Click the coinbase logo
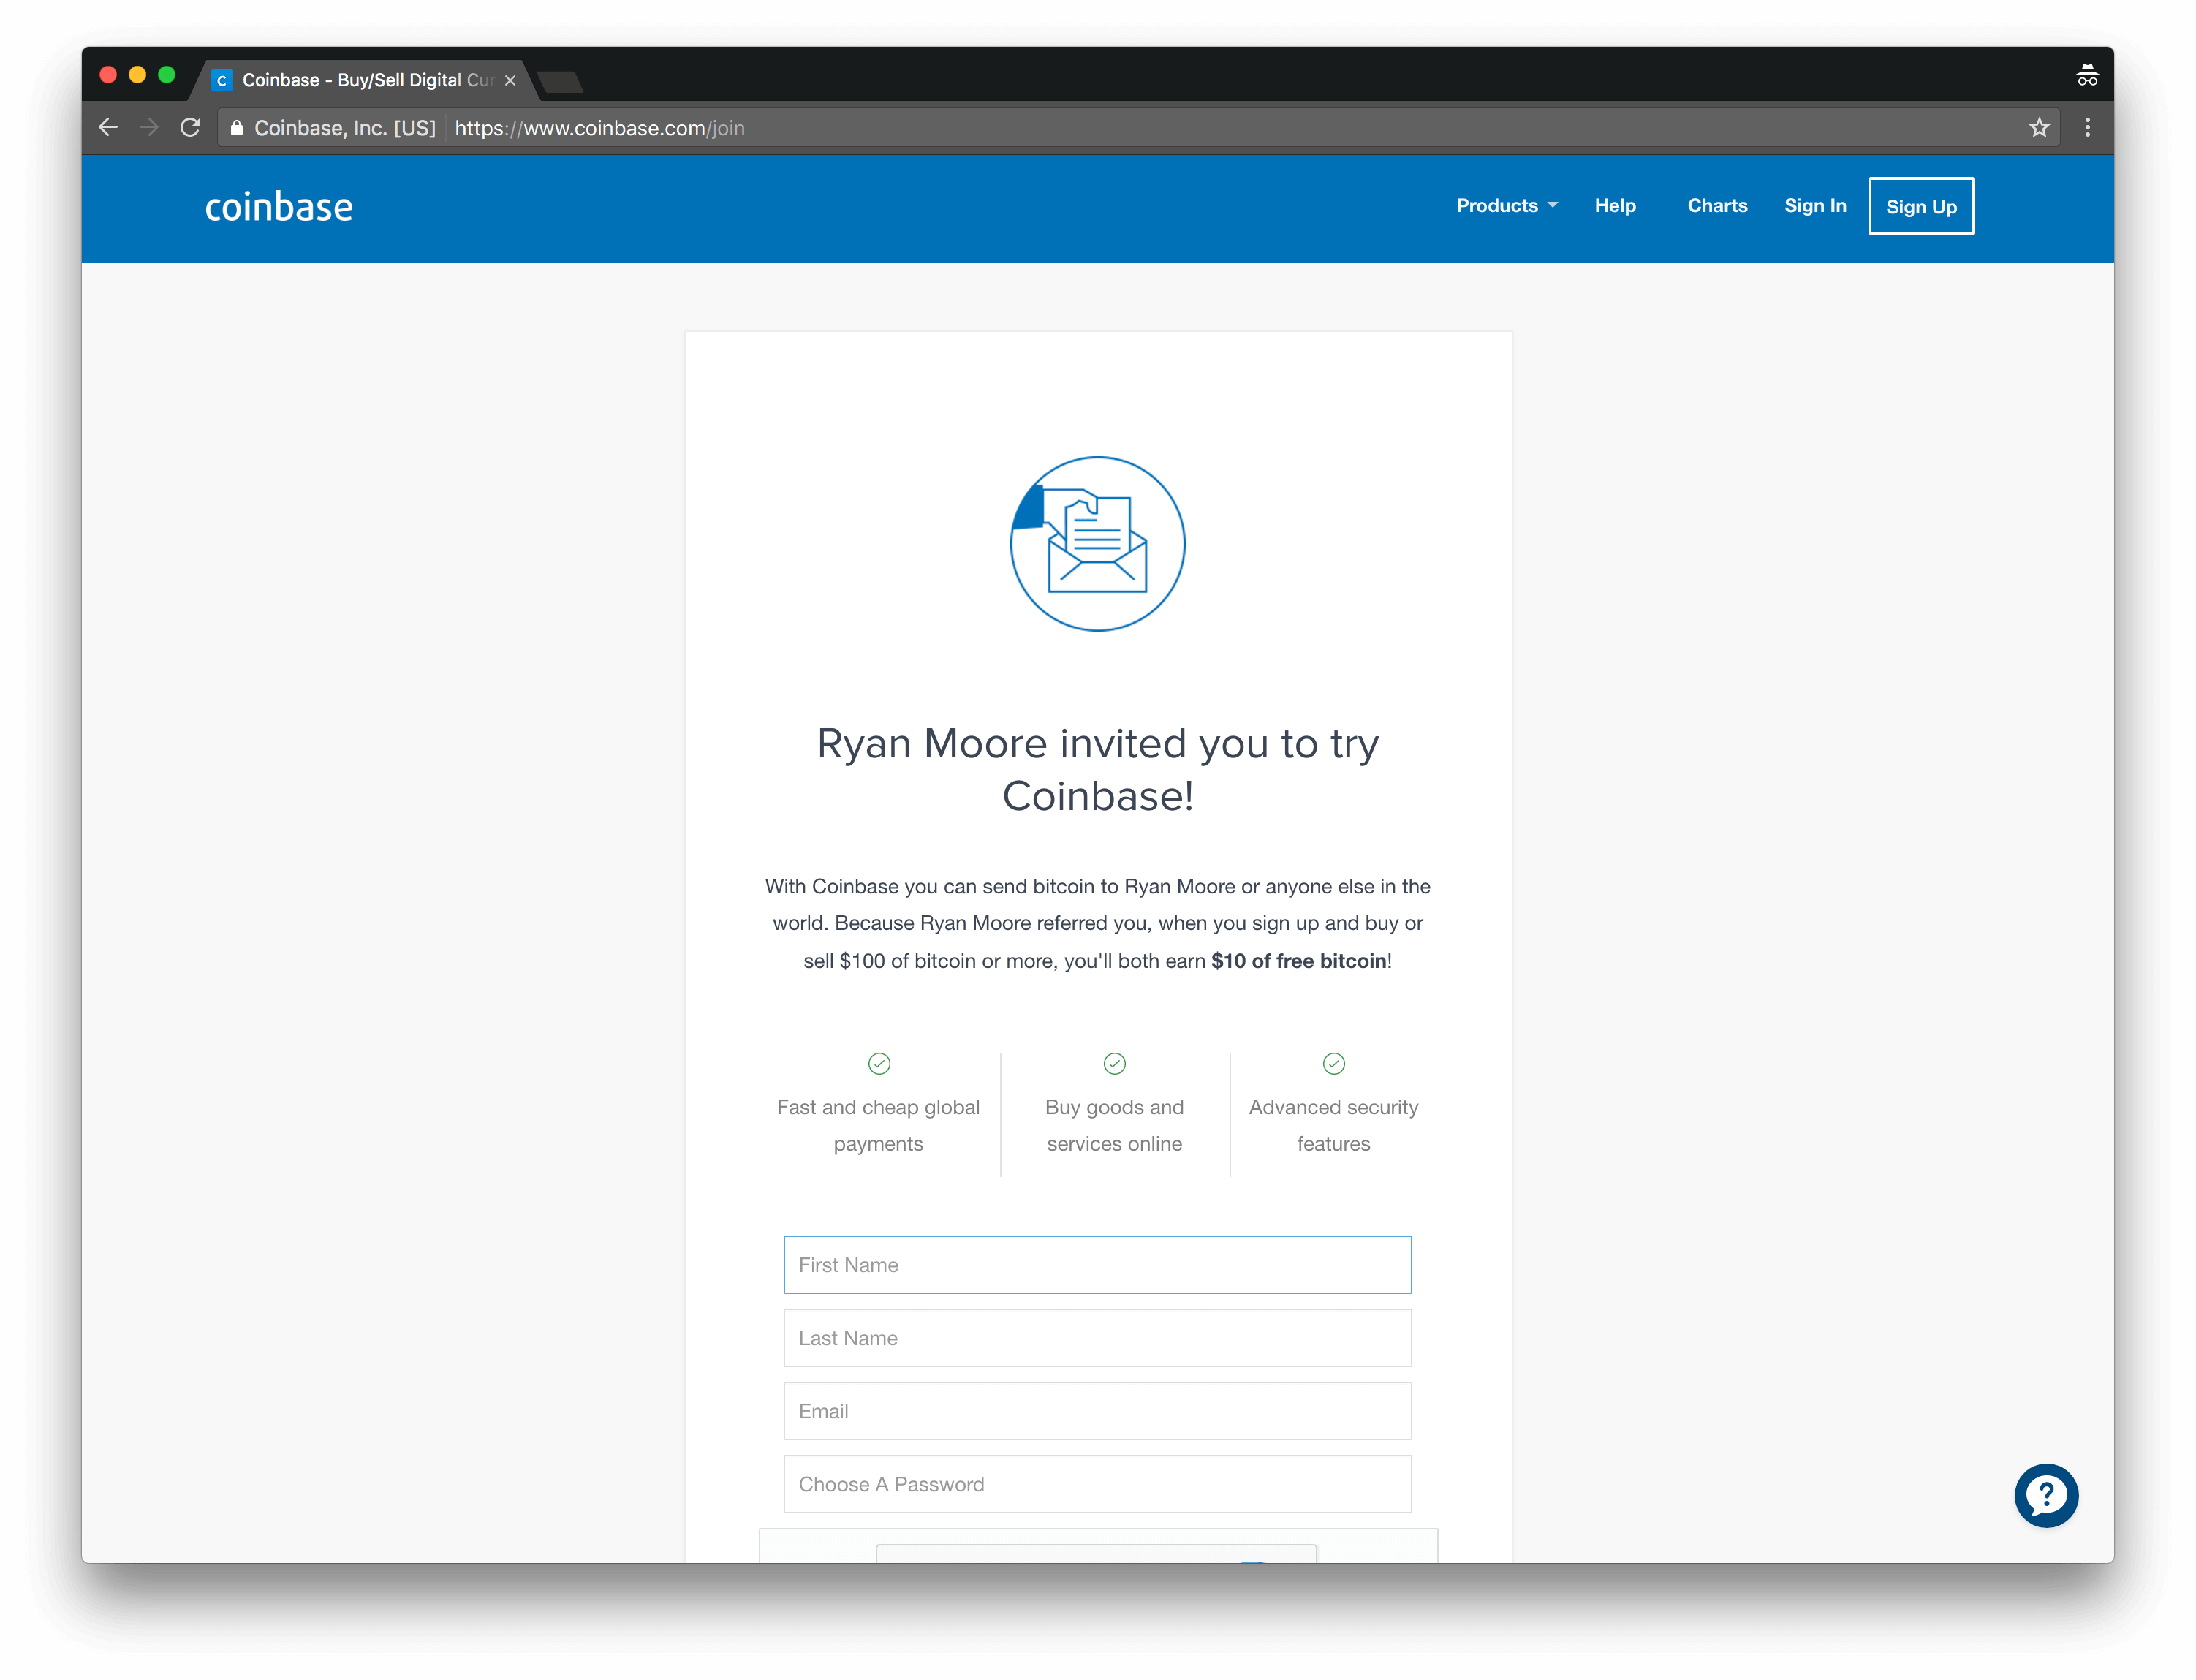This screenshot has height=1680, width=2196. click(x=279, y=207)
